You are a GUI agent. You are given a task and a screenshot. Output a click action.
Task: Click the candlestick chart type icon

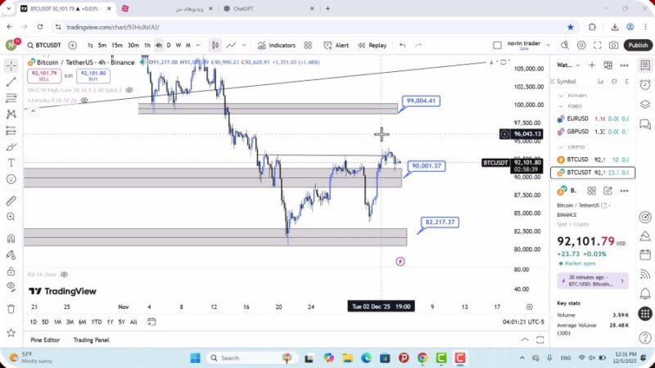215,45
